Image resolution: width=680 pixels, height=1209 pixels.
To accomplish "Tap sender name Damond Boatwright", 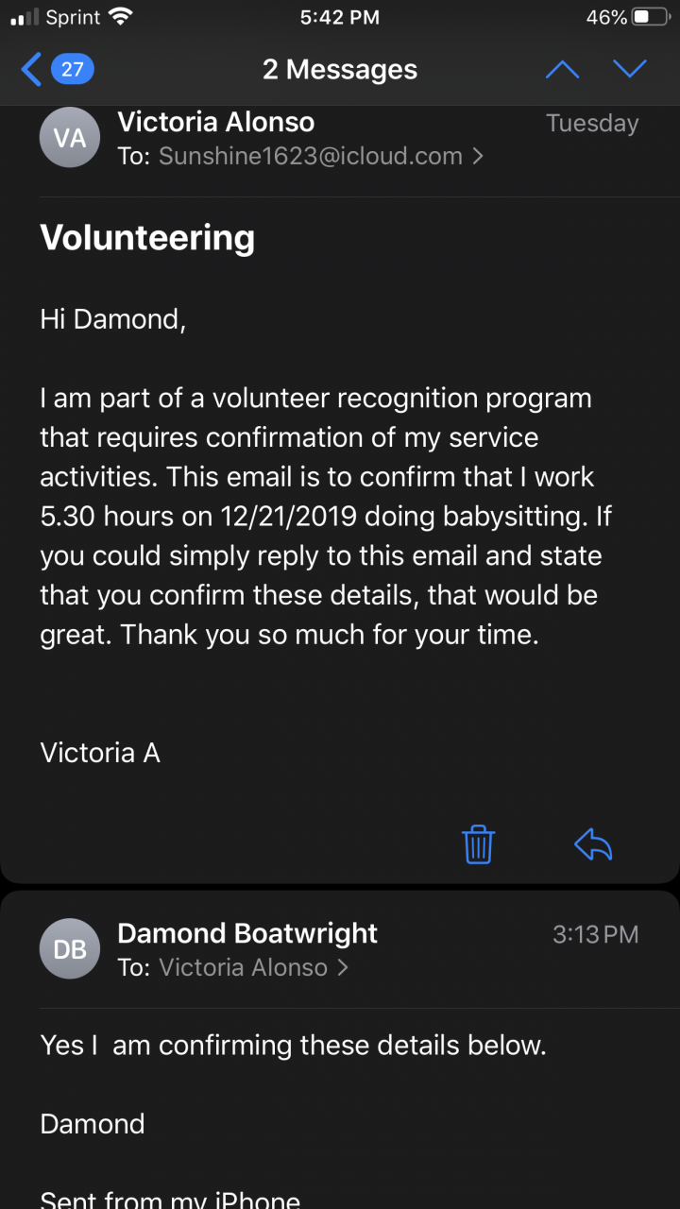I will (x=247, y=933).
